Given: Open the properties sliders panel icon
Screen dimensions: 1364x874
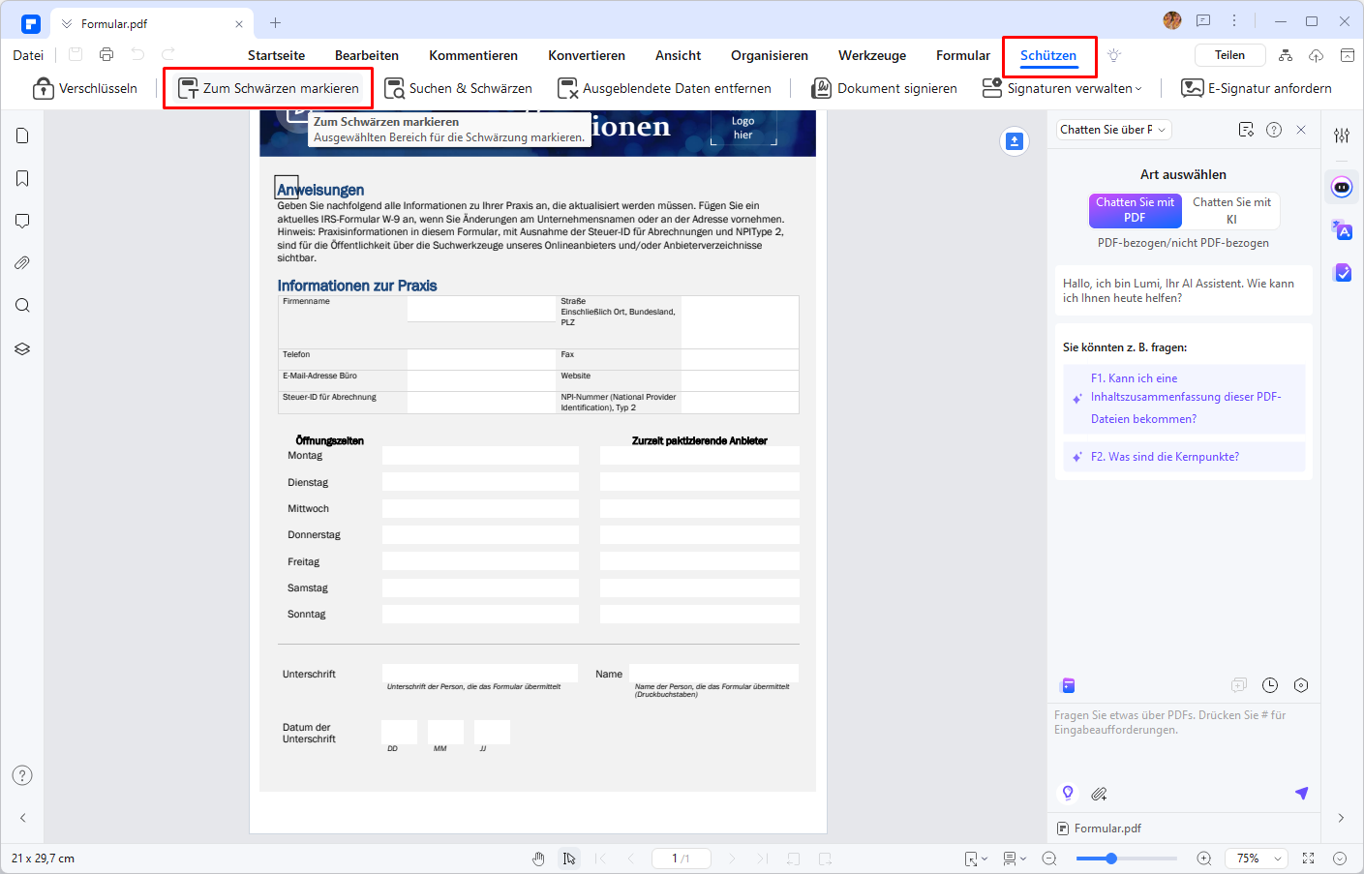Looking at the screenshot, I should click(x=1342, y=136).
